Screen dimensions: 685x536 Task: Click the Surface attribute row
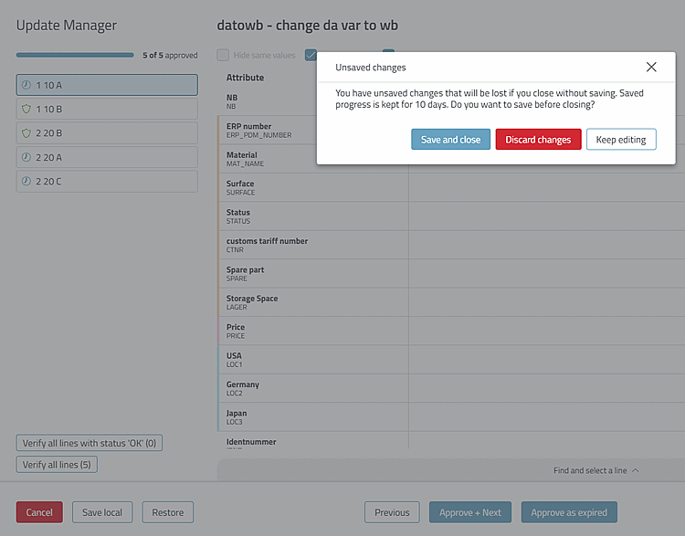click(451, 187)
